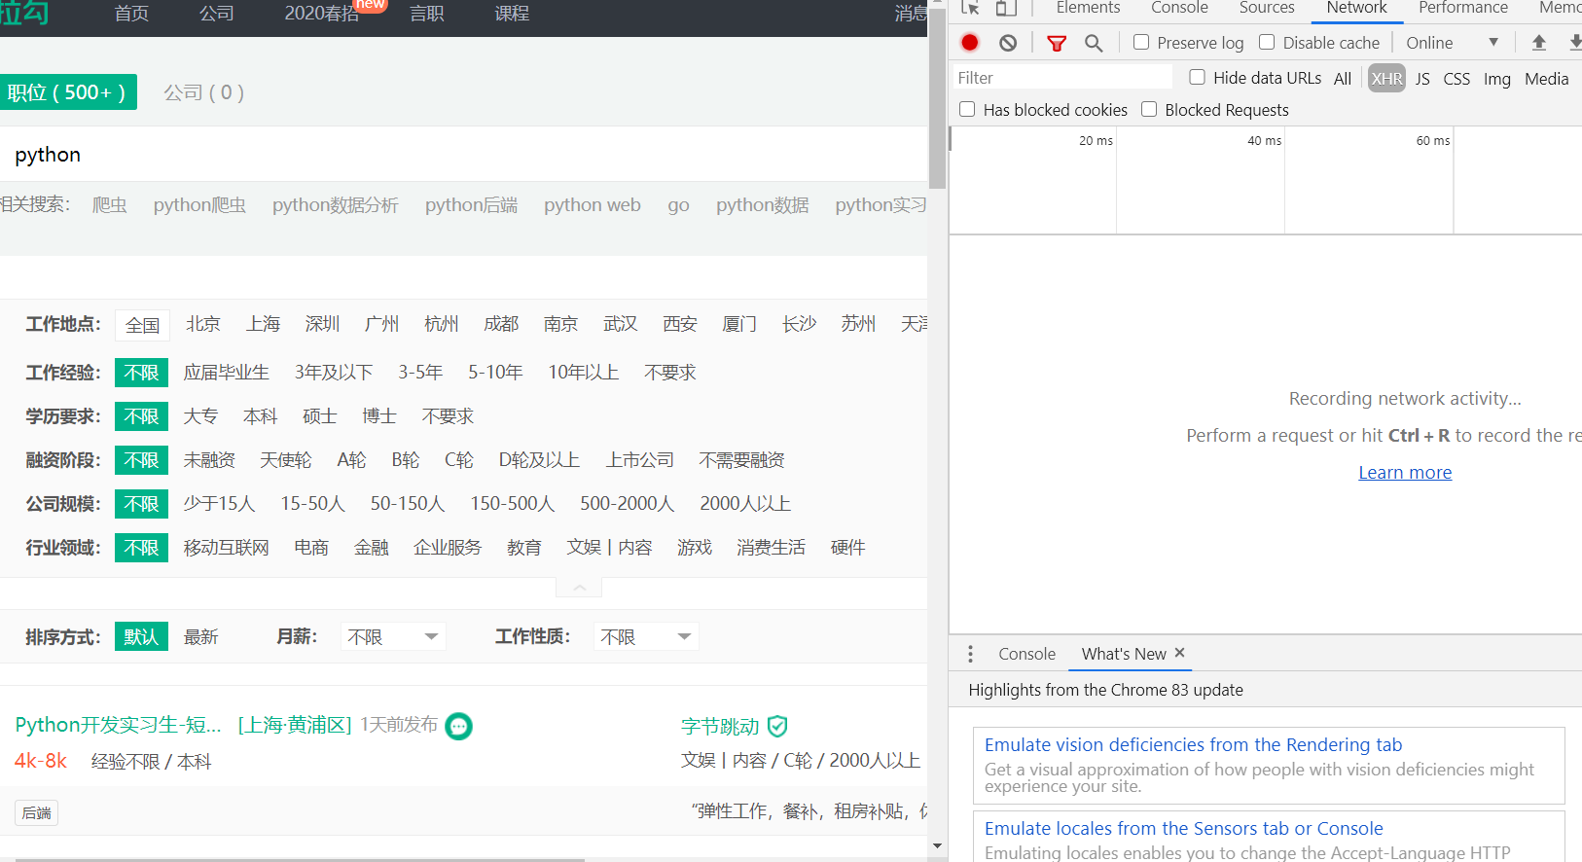The width and height of the screenshot is (1582, 862).
Task: Open the Python开发实习生 job posting
Action: pyautogui.click(x=119, y=725)
